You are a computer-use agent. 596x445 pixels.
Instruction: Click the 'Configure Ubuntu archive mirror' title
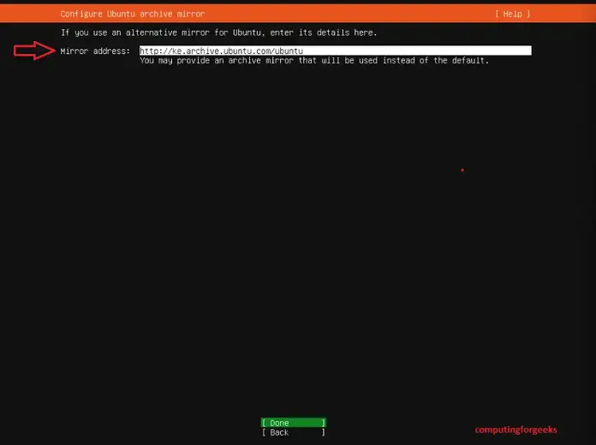tap(132, 14)
